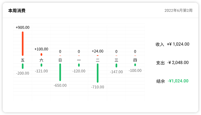Click the green -650.00 expense bar for Sunday
Viewport: 201px width, 115px height.
pos(60,72)
